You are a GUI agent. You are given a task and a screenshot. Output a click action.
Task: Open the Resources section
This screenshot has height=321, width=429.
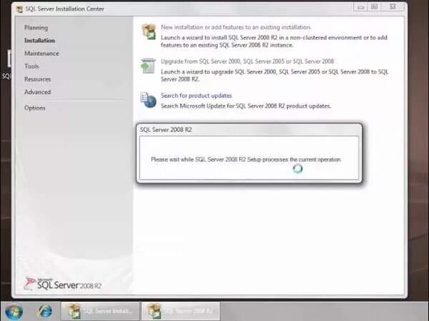pyautogui.click(x=37, y=79)
